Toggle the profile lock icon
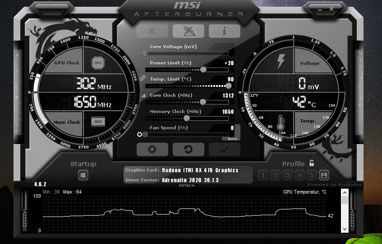 coord(312,163)
